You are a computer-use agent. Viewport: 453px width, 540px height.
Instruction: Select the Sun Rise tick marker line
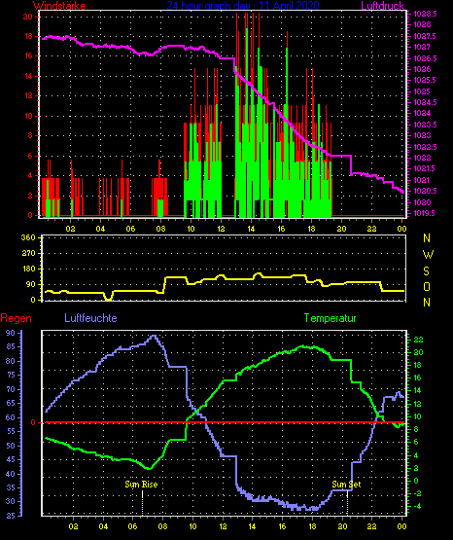[x=142, y=503]
